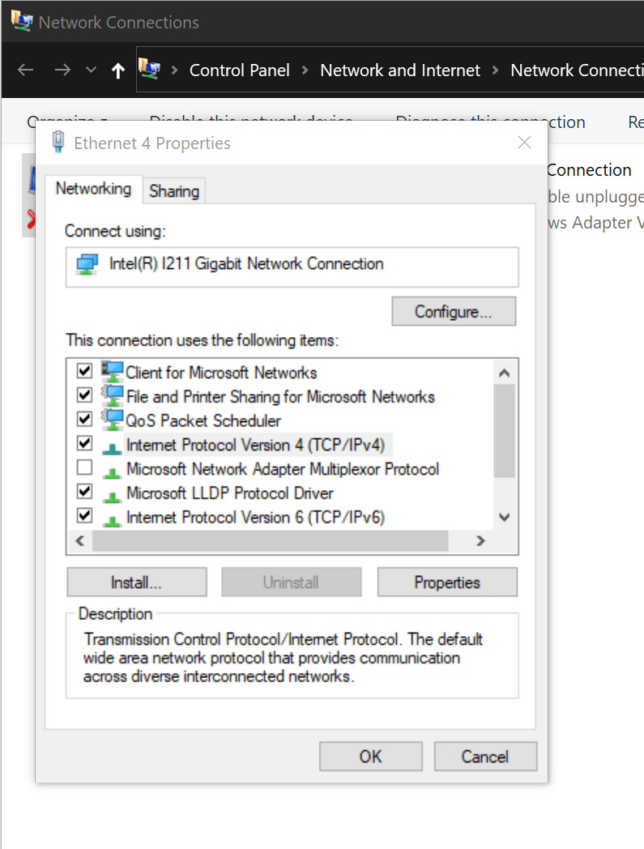Viewport: 644px width, 849px height.
Task: Uncheck File and Printer Sharing checkbox
Action: [84, 395]
